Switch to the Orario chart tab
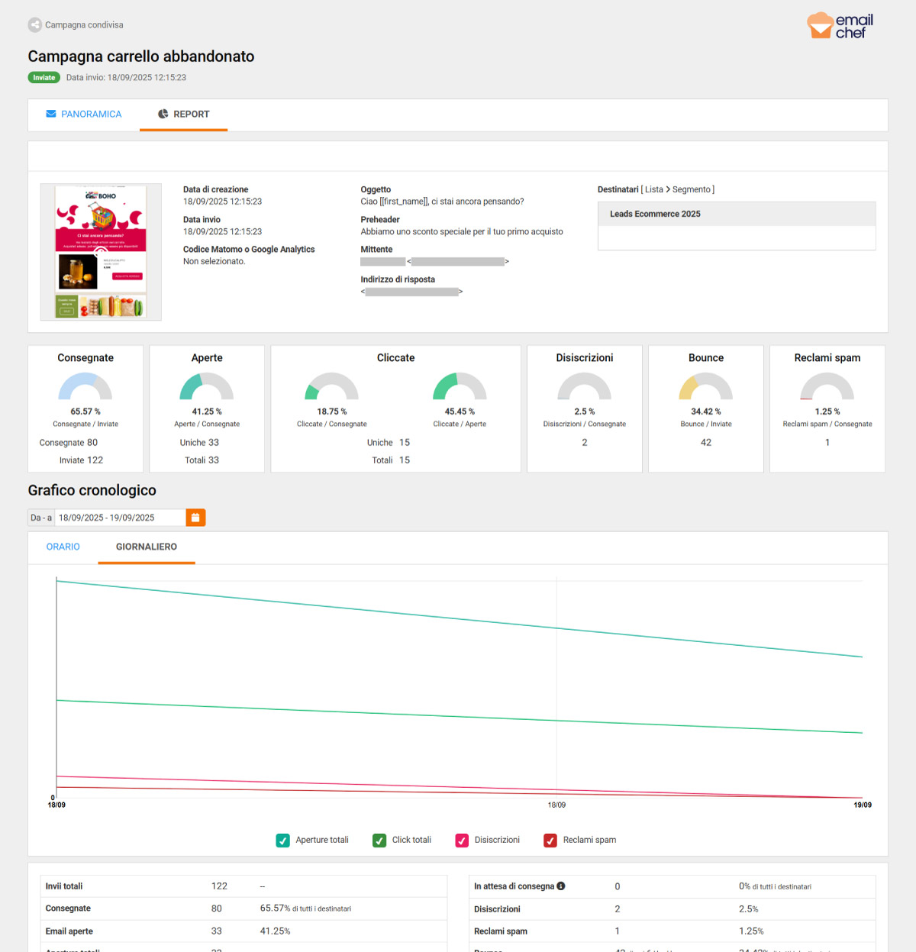916x952 pixels. click(63, 547)
